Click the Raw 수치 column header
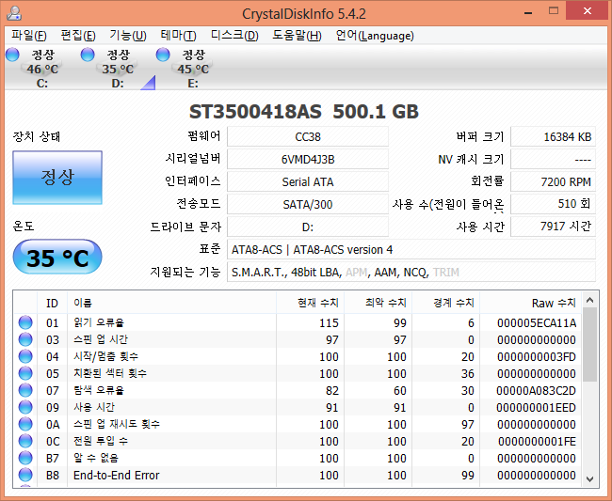The image size is (612, 501). [x=531, y=303]
